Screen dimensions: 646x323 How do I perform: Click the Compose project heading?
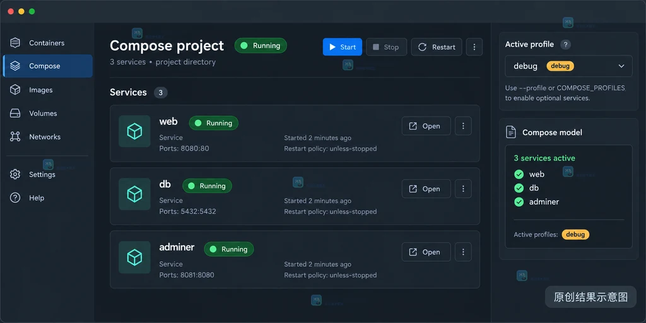(x=167, y=45)
